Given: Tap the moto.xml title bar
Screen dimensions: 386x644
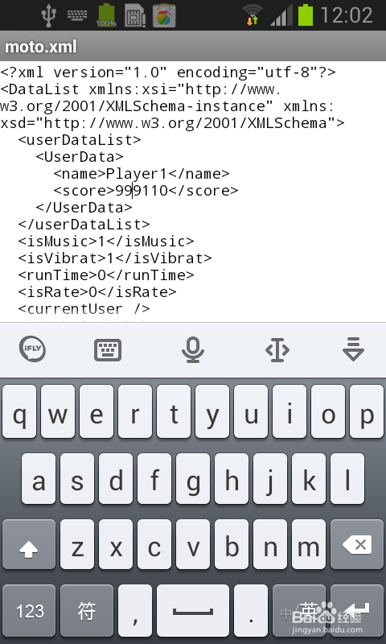Looking at the screenshot, I should 193,47.
